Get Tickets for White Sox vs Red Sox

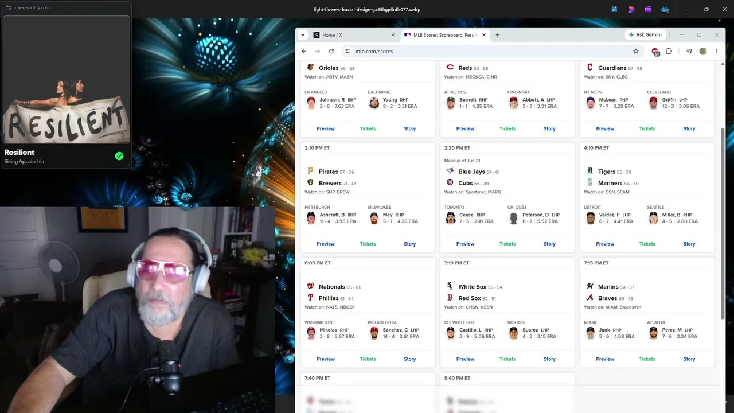pyautogui.click(x=507, y=359)
